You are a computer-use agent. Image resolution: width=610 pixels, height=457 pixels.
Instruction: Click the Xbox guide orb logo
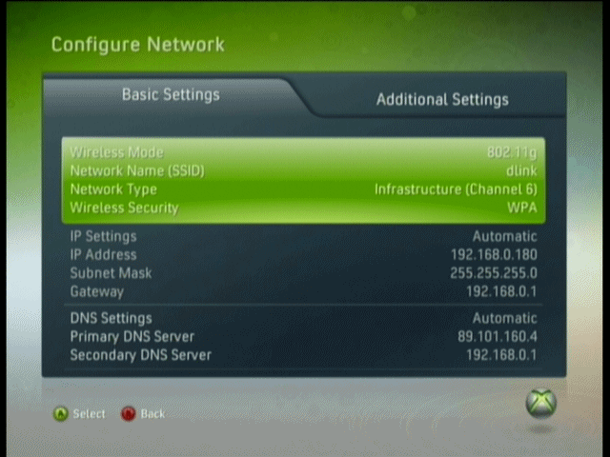[x=540, y=404]
